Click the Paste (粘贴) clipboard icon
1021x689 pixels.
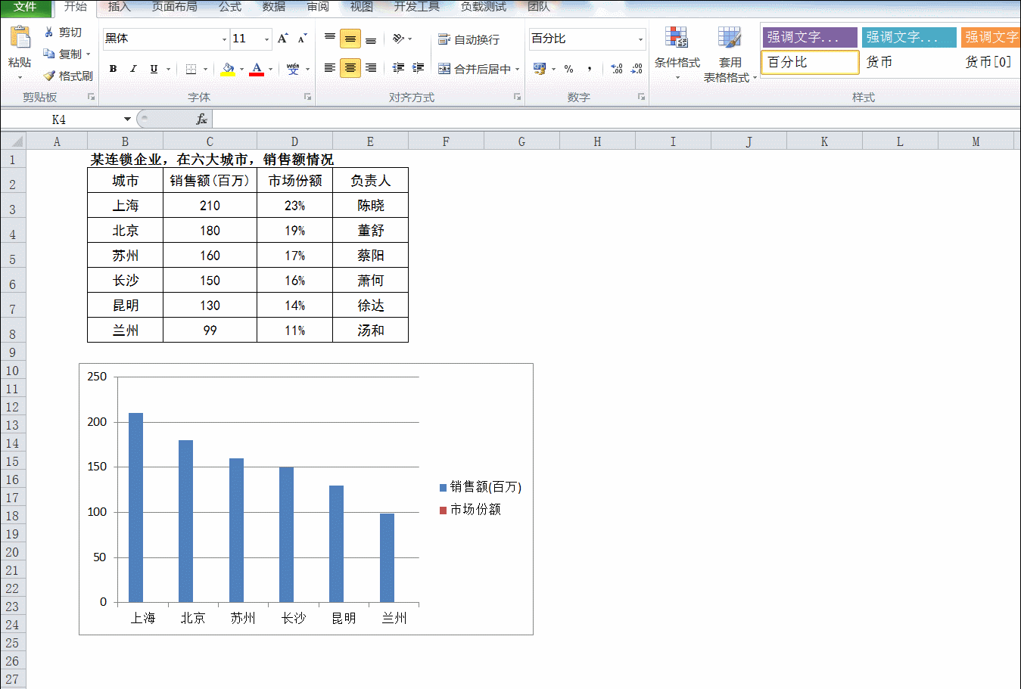(20, 38)
